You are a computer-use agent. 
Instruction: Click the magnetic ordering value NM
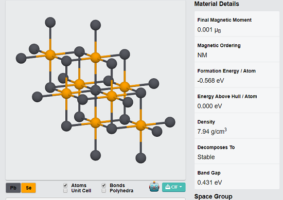(202, 55)
